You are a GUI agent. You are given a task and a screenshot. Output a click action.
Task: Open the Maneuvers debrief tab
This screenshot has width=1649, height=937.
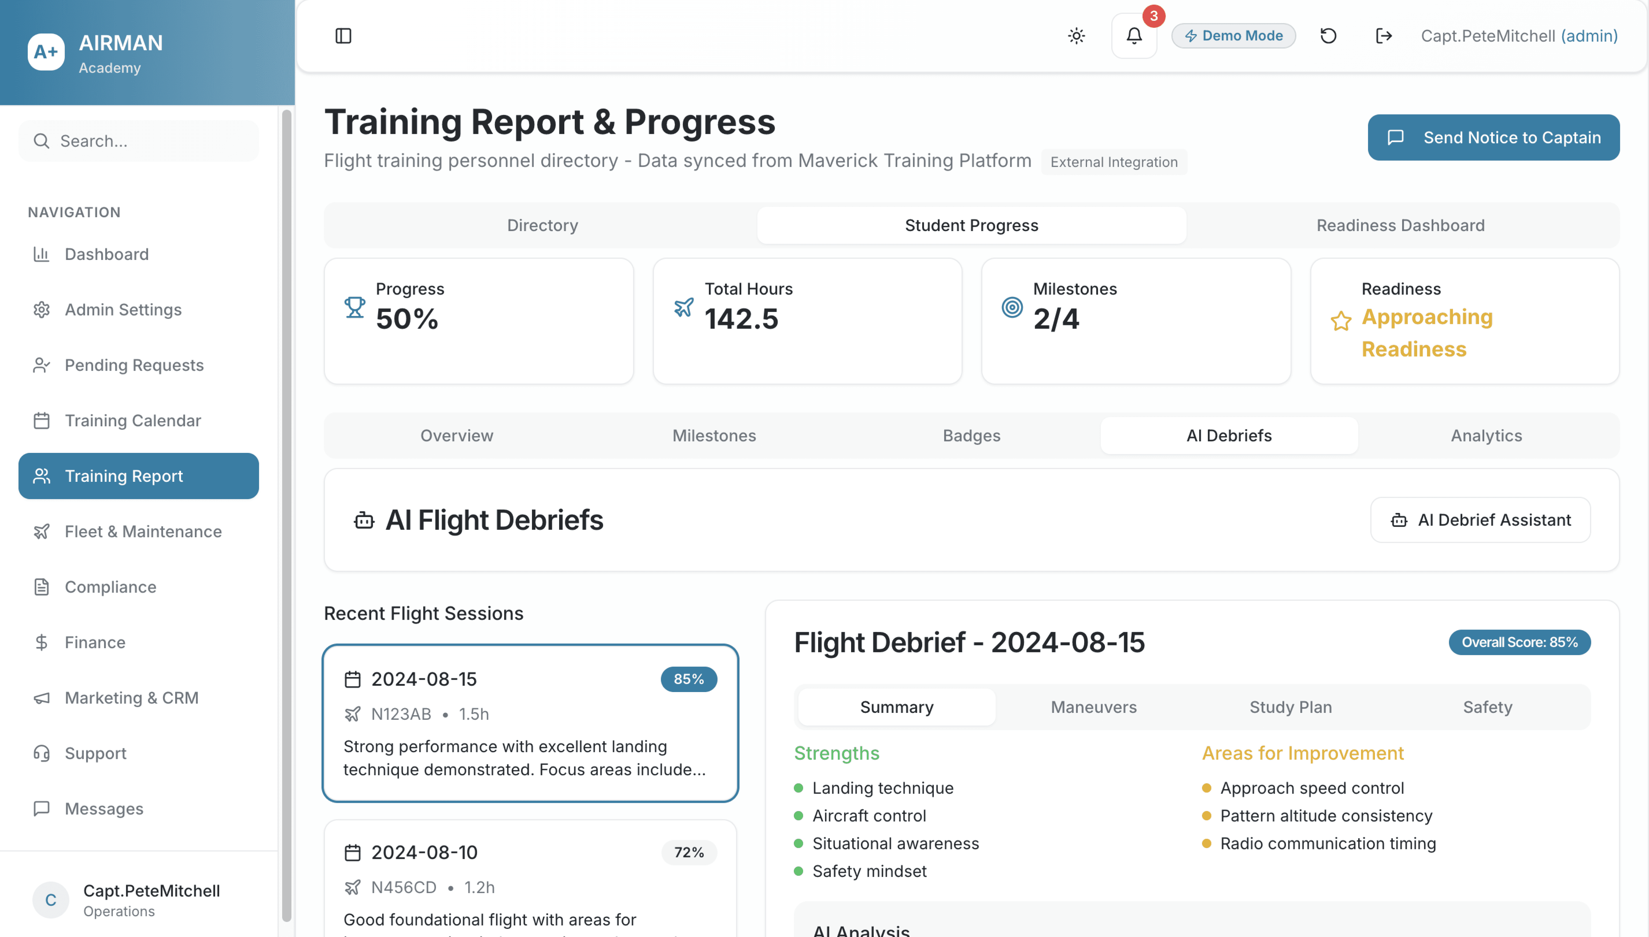click(1093, 707)
